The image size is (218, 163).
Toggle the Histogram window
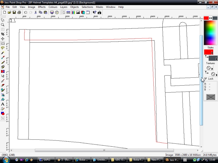pos(78,12)
